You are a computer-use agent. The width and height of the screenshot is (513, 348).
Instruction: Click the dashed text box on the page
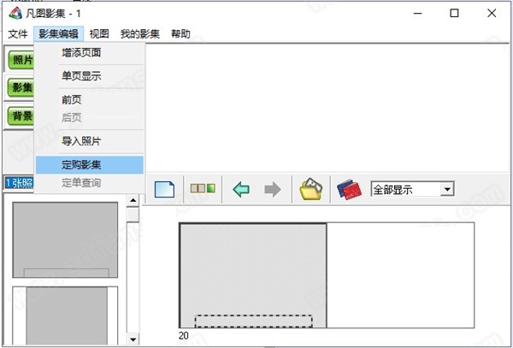(254, 321)
